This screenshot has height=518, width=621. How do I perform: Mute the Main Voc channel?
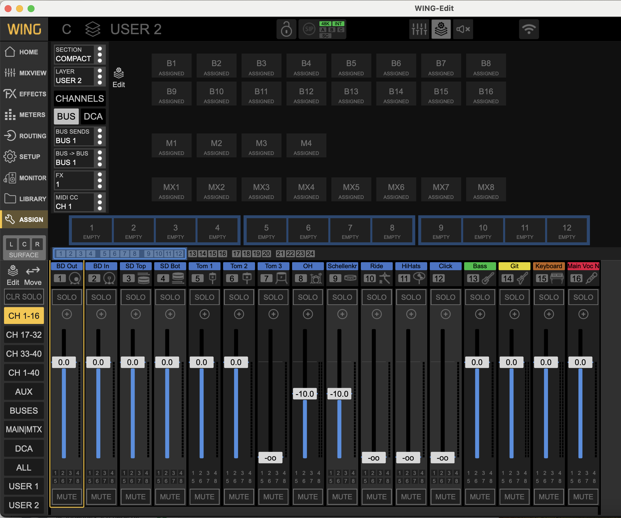point(583,496)
